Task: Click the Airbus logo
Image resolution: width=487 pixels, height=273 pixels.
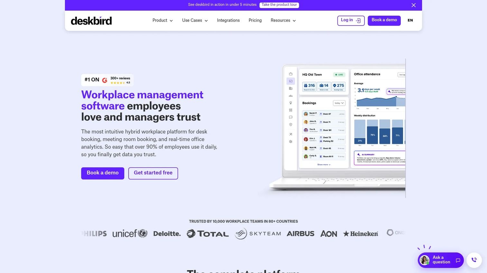Action: click(300, 234)
